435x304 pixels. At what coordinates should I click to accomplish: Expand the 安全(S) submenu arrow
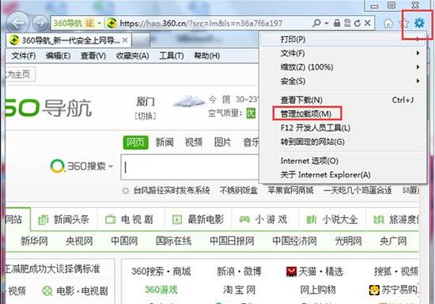(x=418, y=81)
